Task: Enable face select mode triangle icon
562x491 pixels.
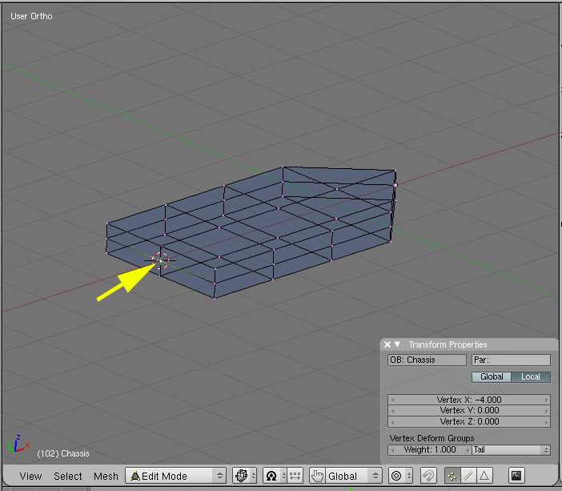Action: point(484,476)
